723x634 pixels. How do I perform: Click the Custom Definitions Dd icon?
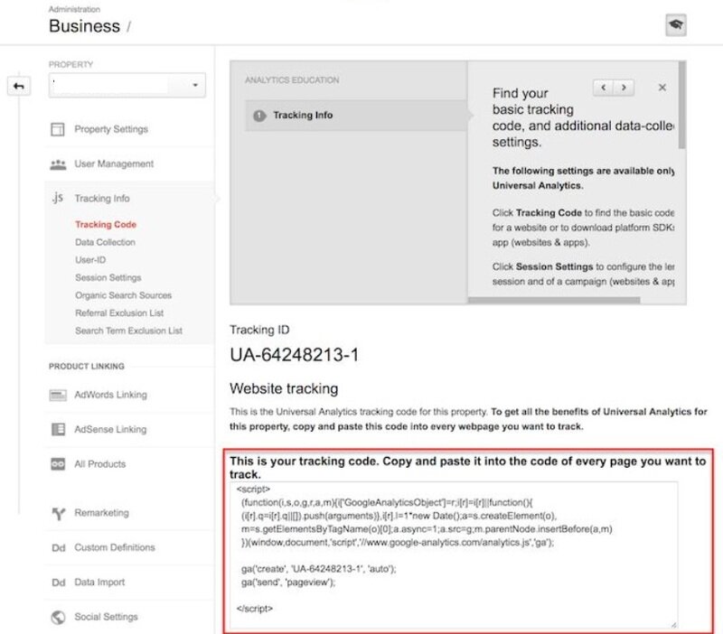(x=59, y=548)
